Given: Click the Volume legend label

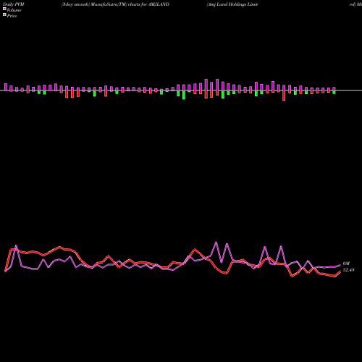Looking at the screenshot, I should (14, 10).
